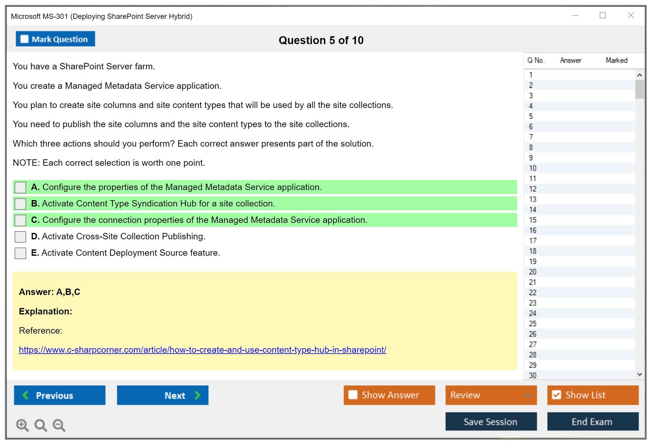
Task: Click the End Exam button
Action: click(x=592, y=421)
